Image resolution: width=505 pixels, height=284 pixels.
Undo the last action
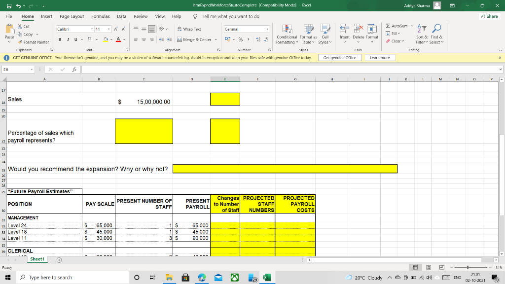pos(18,6)
